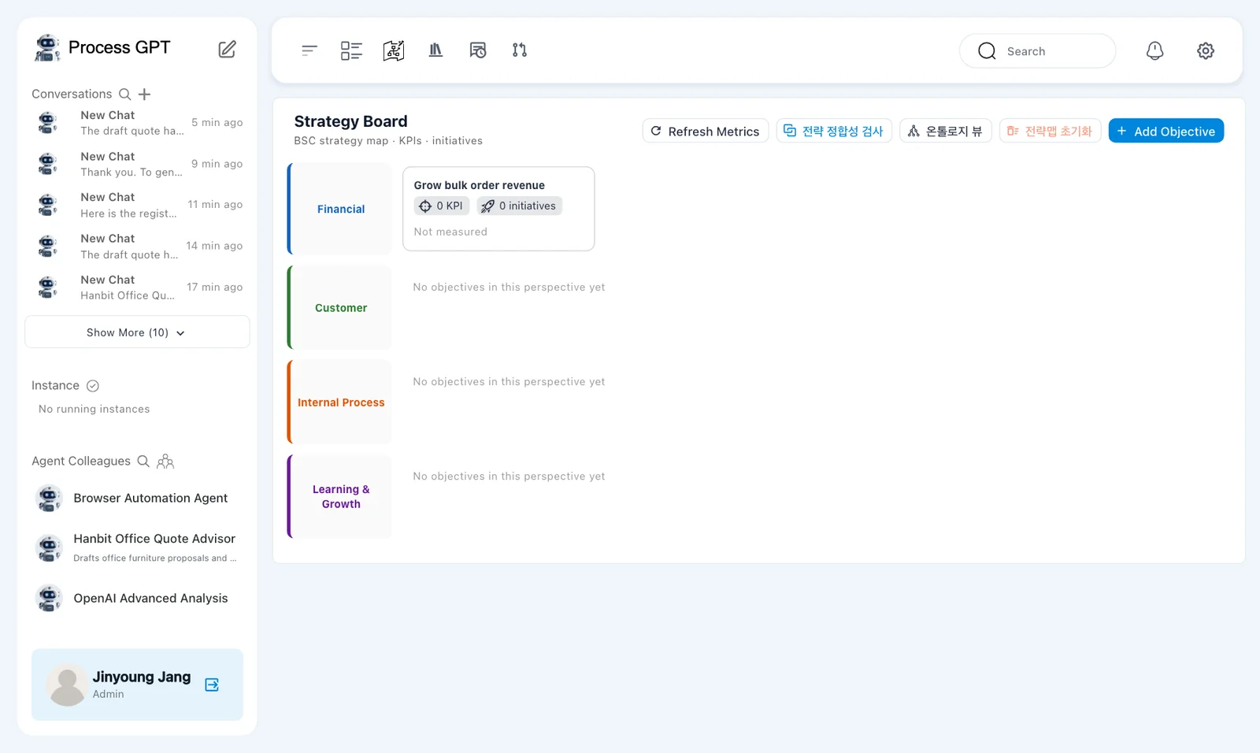Toggle sidebar with hamburger menu icon
The height and width of the screenshot is (753, 1260).
coord(309,50)
